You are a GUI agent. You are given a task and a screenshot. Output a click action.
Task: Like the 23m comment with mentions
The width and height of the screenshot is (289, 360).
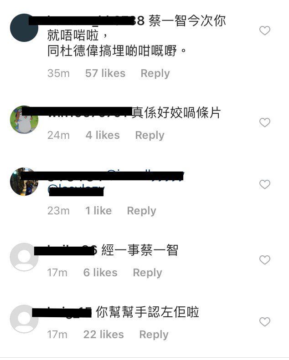pos(265,184)
